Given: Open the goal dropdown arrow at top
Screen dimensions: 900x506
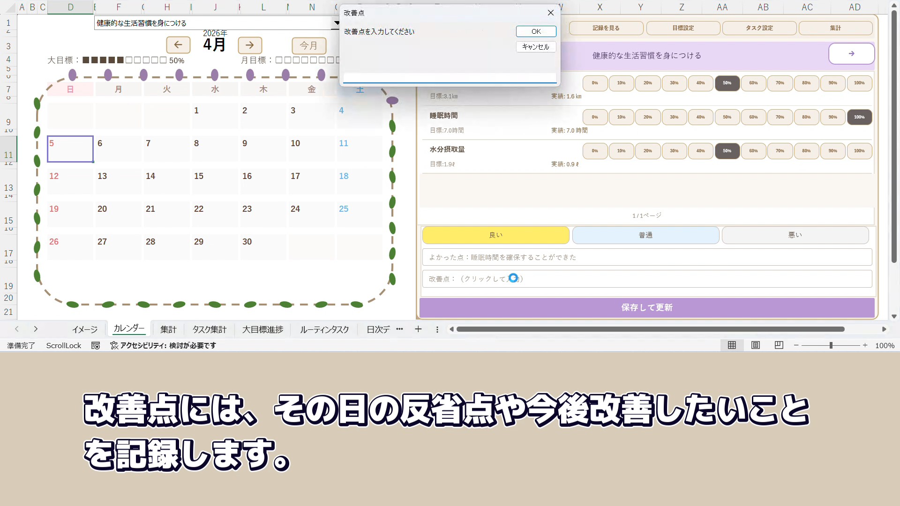Looking at the screenshot, I should (x=337, y=23).
